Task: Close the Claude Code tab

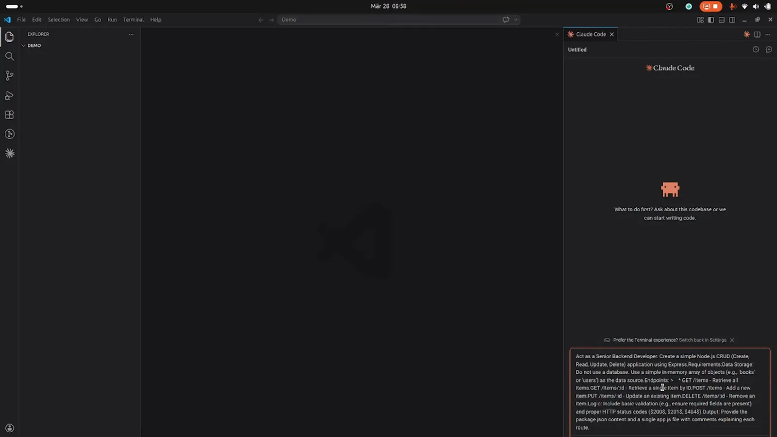Action: [612, 34]
